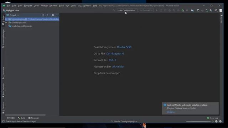Click the Attach Debugger to Android Process icon
228x128 pixels.
pos(183,10)
